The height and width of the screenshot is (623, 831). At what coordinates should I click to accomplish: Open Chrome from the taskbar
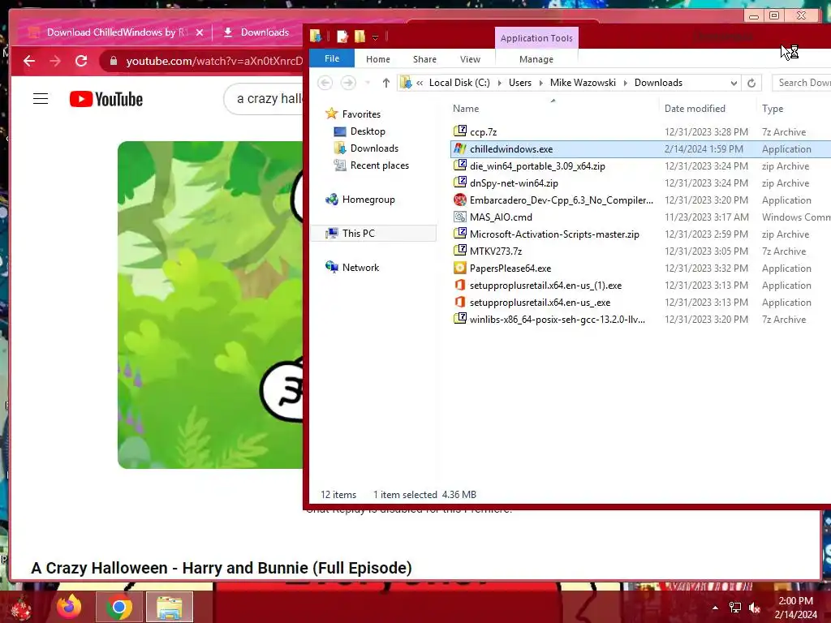(x=118, y=607)
